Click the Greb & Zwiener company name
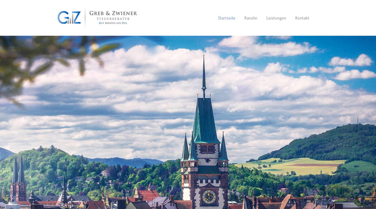Viewport: 376px width, 209px height. pos(113,13)
